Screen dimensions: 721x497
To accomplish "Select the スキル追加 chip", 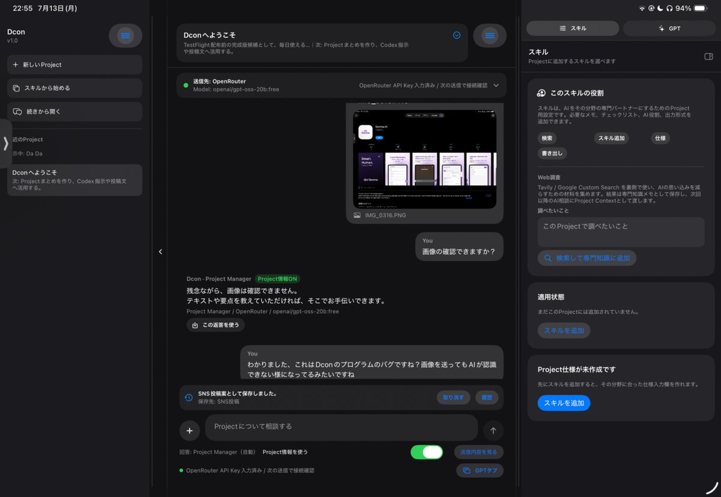I will point(612,138).
